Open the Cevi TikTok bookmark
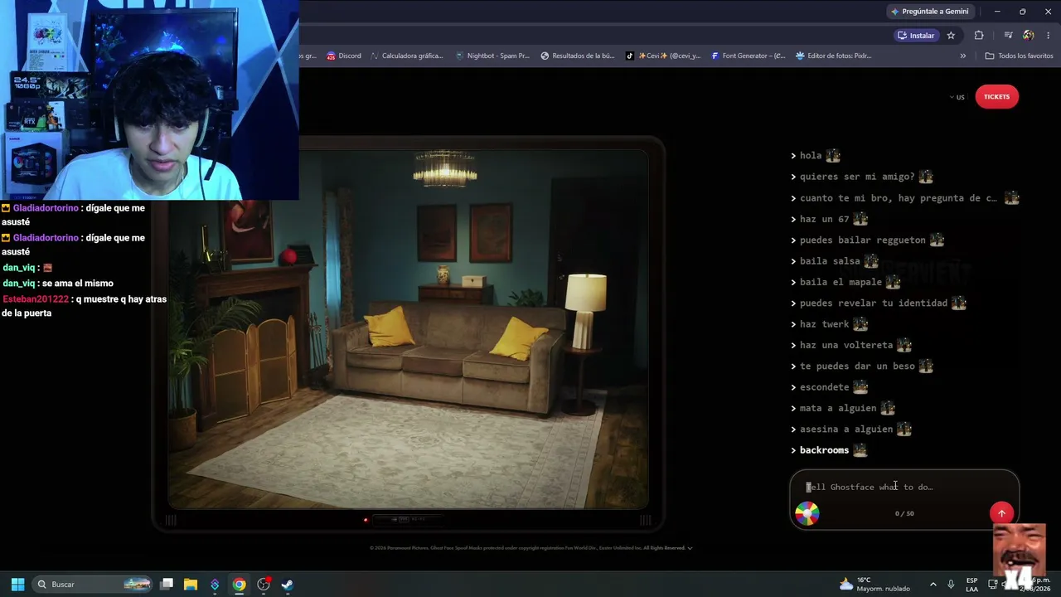1061x597 pixels. pos(663,56)
